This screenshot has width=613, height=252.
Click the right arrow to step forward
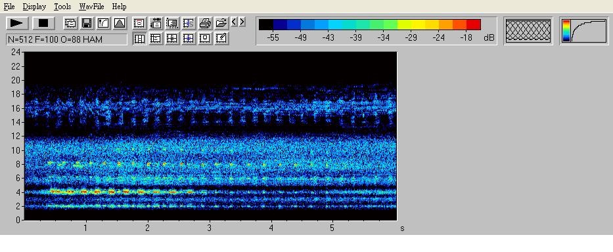point(242,22)
